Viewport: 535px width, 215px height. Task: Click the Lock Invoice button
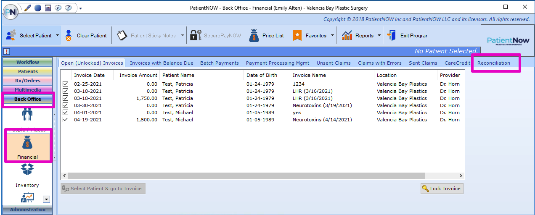coord(442,189)
